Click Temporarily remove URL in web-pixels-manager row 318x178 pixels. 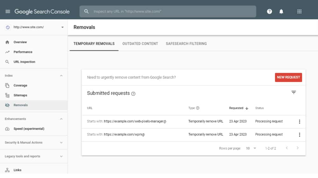click(206, 121)
